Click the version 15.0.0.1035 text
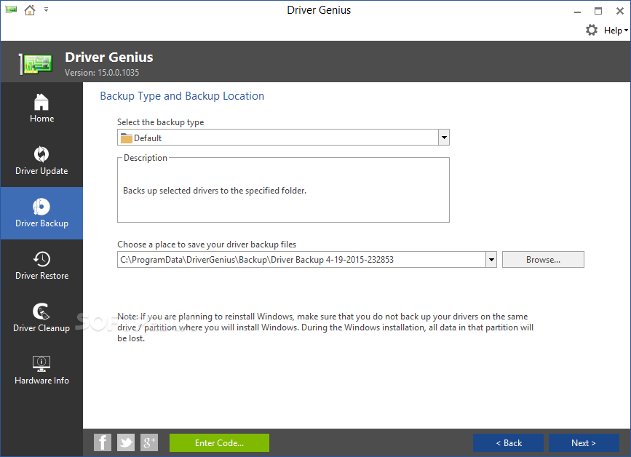The image size is (631, 457). 102,73
